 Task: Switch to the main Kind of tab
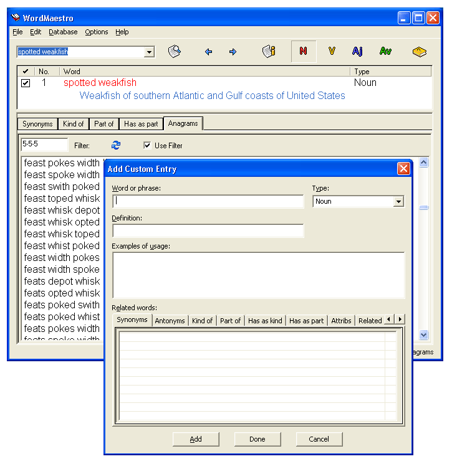click(x=73, y=124)
